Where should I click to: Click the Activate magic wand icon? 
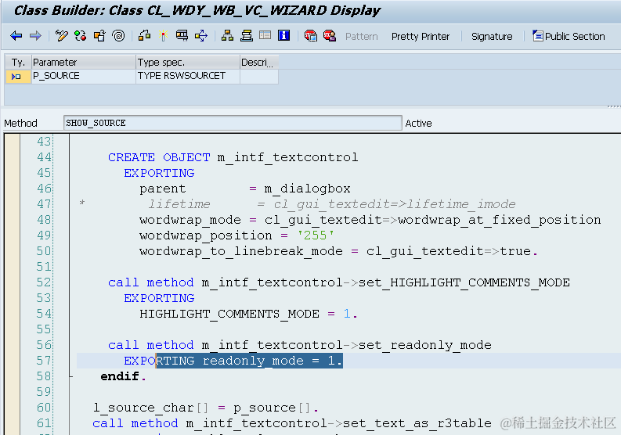163,36
